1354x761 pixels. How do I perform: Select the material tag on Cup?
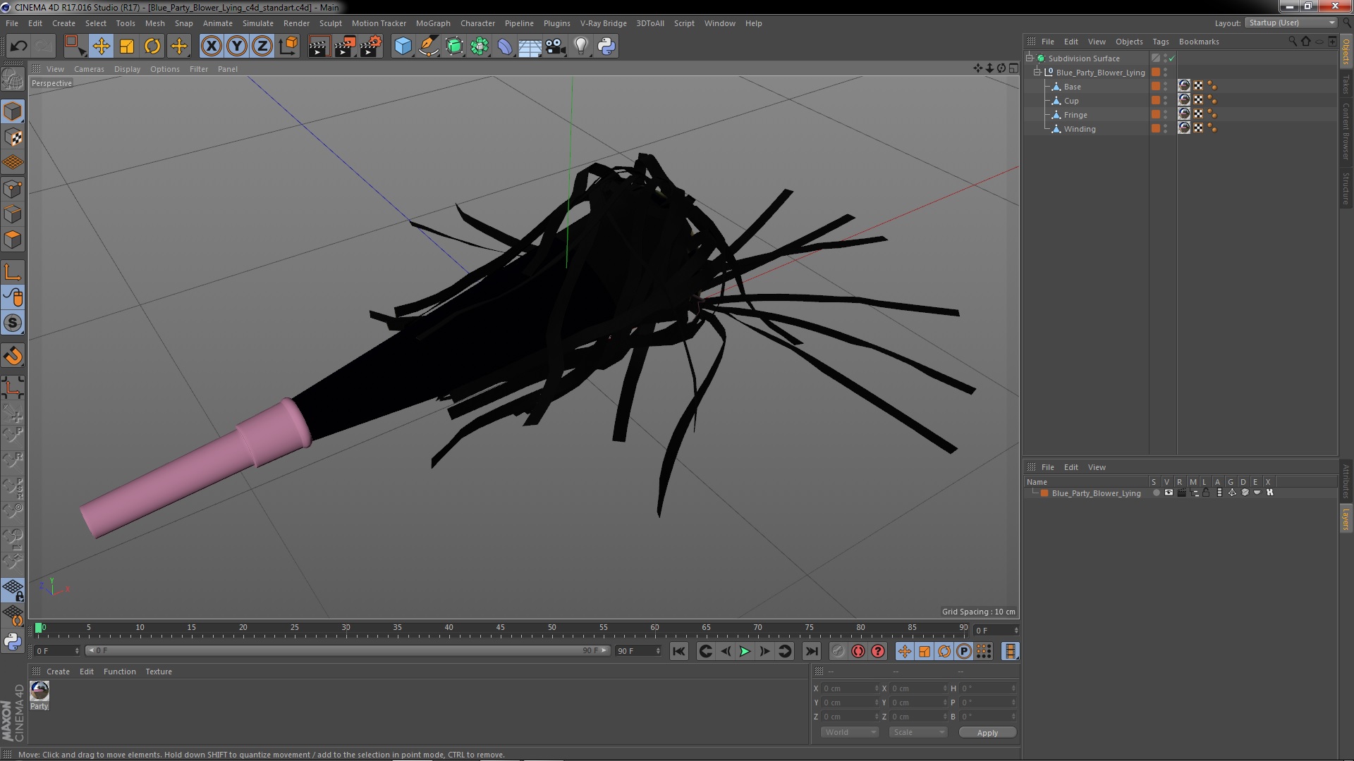[x=1184, y=100]
